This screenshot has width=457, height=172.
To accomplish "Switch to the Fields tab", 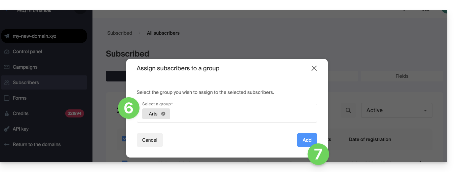I will point(402,76).
